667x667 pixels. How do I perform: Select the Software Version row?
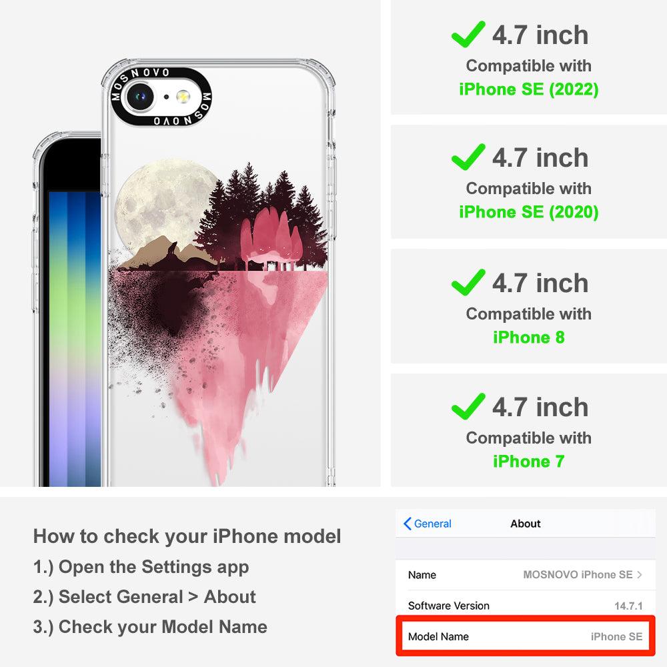526,606
